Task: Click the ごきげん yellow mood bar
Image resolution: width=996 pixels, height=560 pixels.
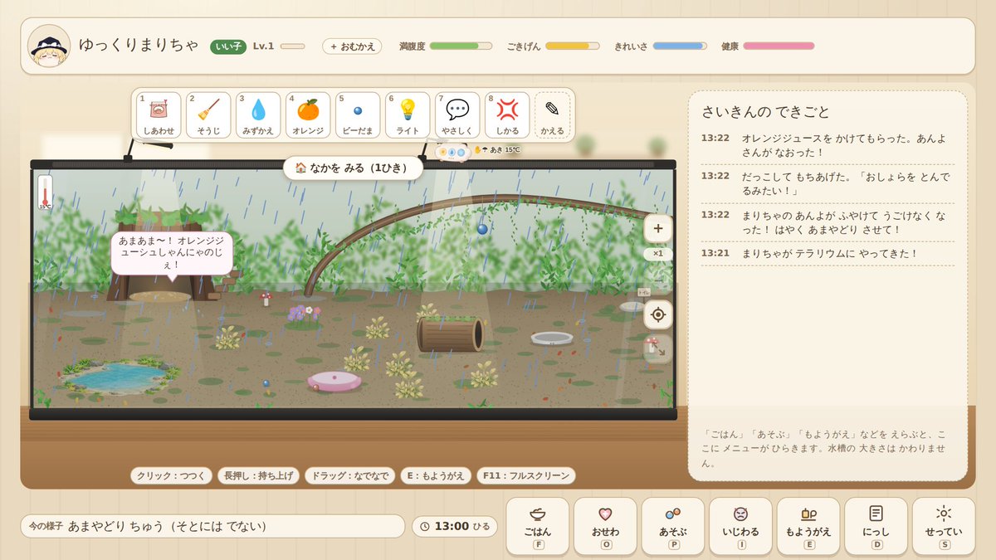Action: (572, 46)
